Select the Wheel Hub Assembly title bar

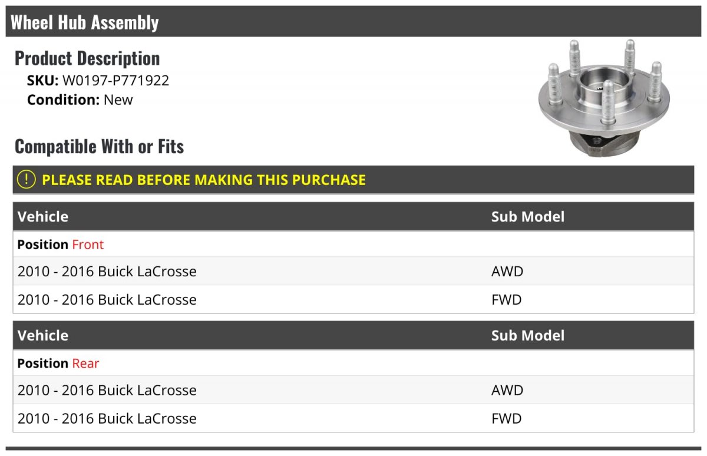click(353, 22)
